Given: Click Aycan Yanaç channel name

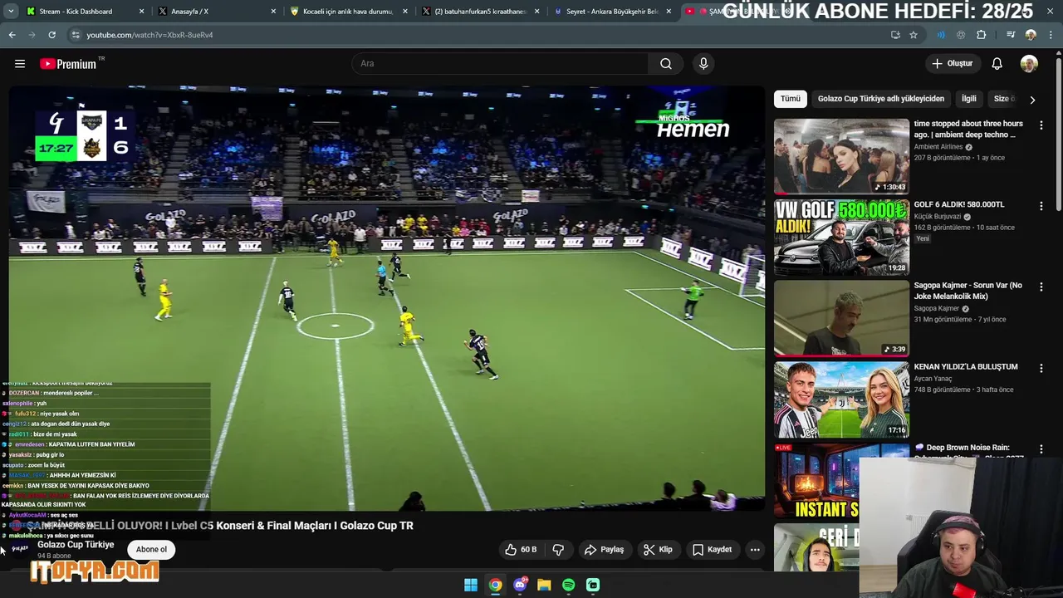Looking at the screenshot, I should coord(935,379).
